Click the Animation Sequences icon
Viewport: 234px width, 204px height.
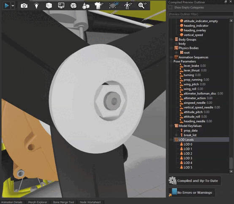(177, 57)
